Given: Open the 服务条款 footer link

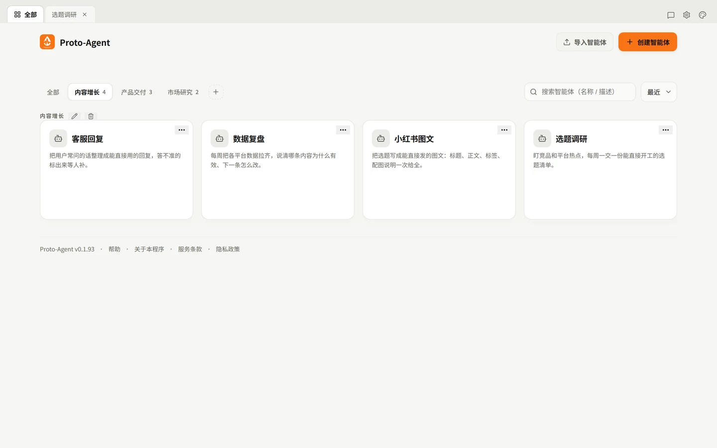Looking at the screenshot, I should coord(190,249).
